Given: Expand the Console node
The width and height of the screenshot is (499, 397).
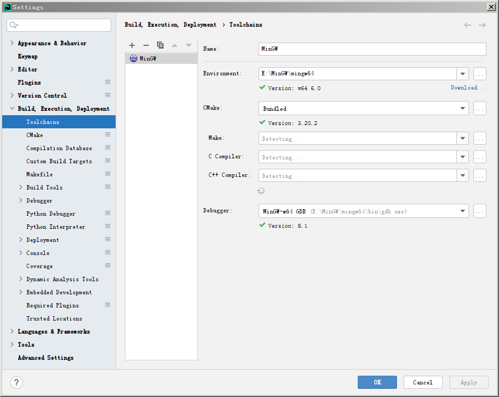Looking at the screenshot, I should [x=21, y=253].
